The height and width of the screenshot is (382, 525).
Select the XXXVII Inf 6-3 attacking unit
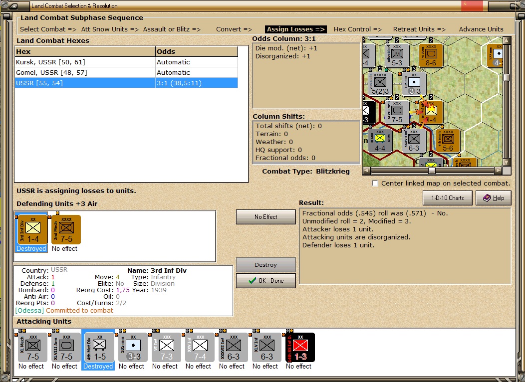(x=234, y=348)
